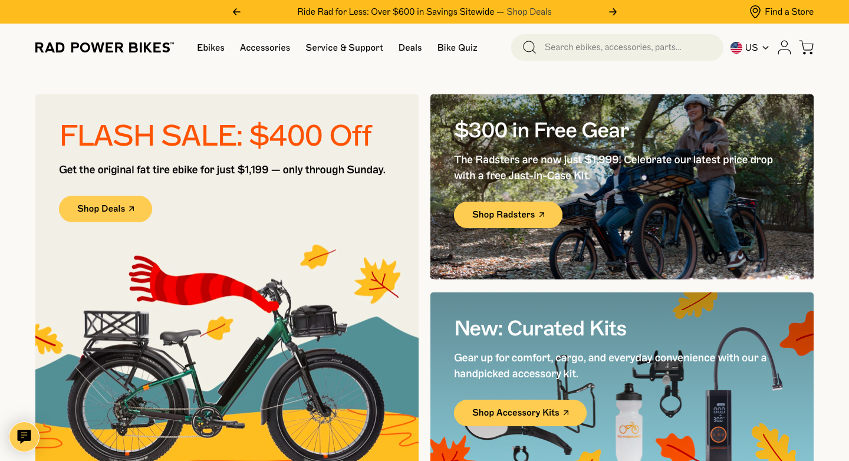Click the next announcement arrow icon
849x461 pixels.
click(x=613, y=12)
